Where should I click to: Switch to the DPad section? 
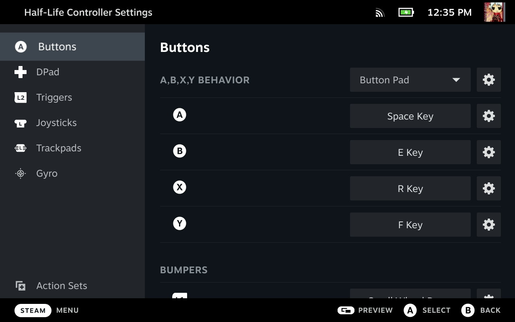(x=47, y=72)
